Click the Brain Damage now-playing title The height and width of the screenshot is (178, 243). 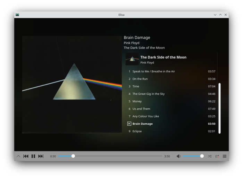click(137, 38)
